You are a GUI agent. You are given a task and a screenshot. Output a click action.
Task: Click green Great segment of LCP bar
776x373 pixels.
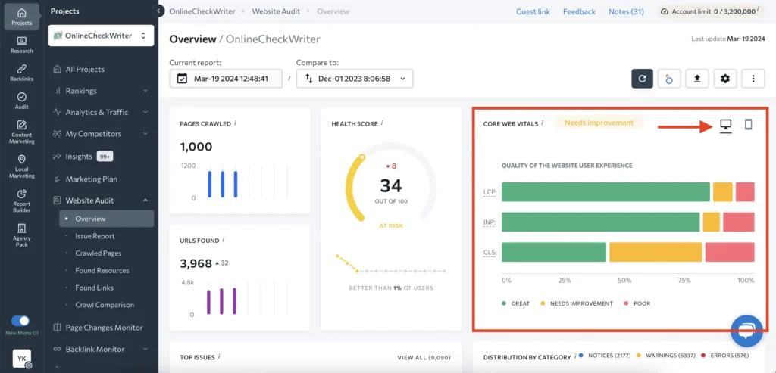(x=605, y=191)
